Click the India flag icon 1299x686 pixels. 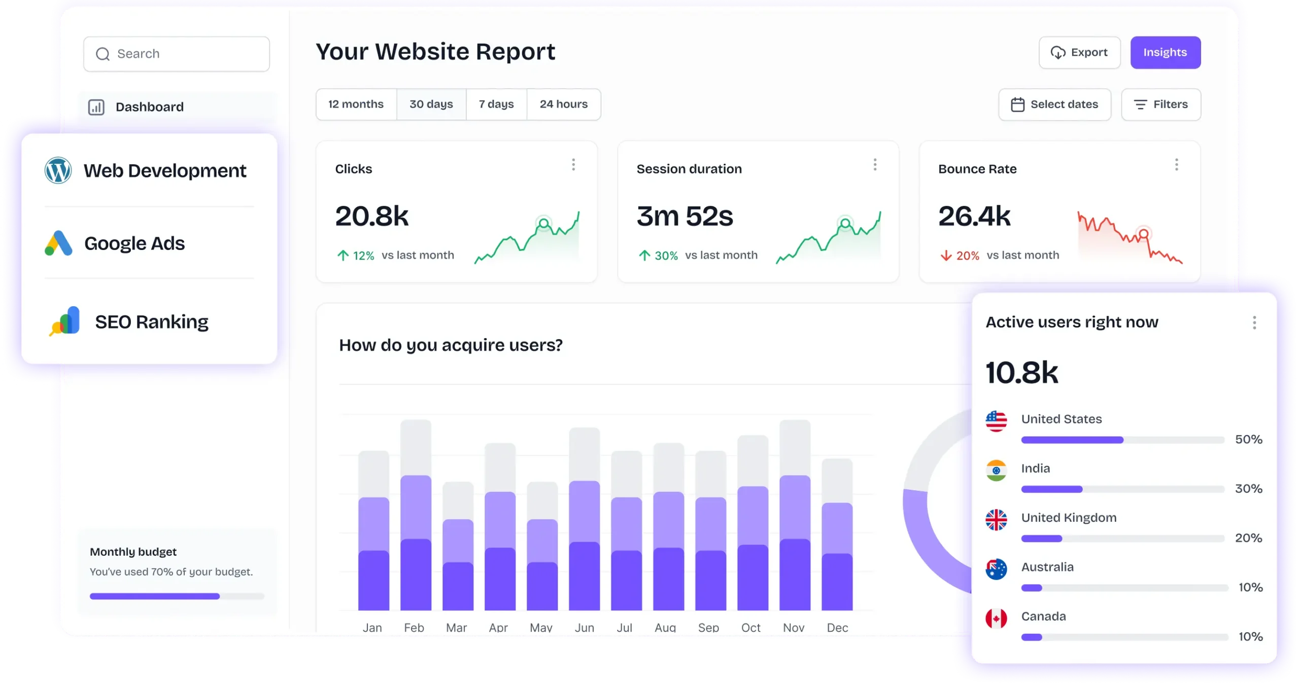(x=996, y=470)
